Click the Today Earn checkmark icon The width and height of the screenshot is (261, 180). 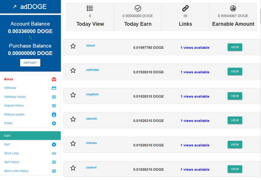(x=138, y=8)
